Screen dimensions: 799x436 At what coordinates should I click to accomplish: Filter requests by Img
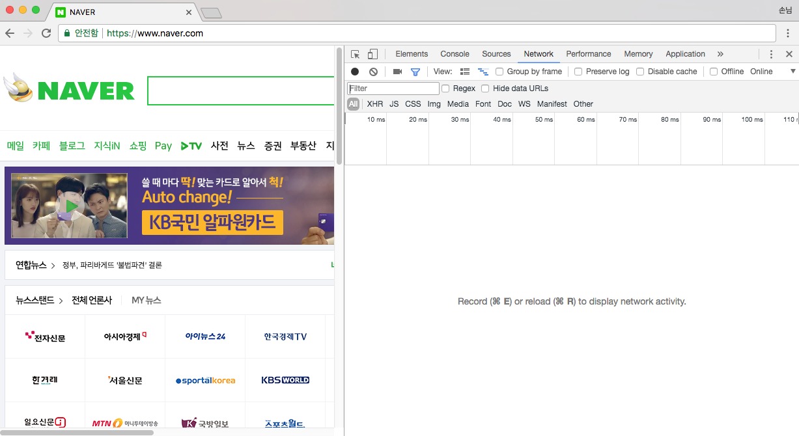point(434,104)
